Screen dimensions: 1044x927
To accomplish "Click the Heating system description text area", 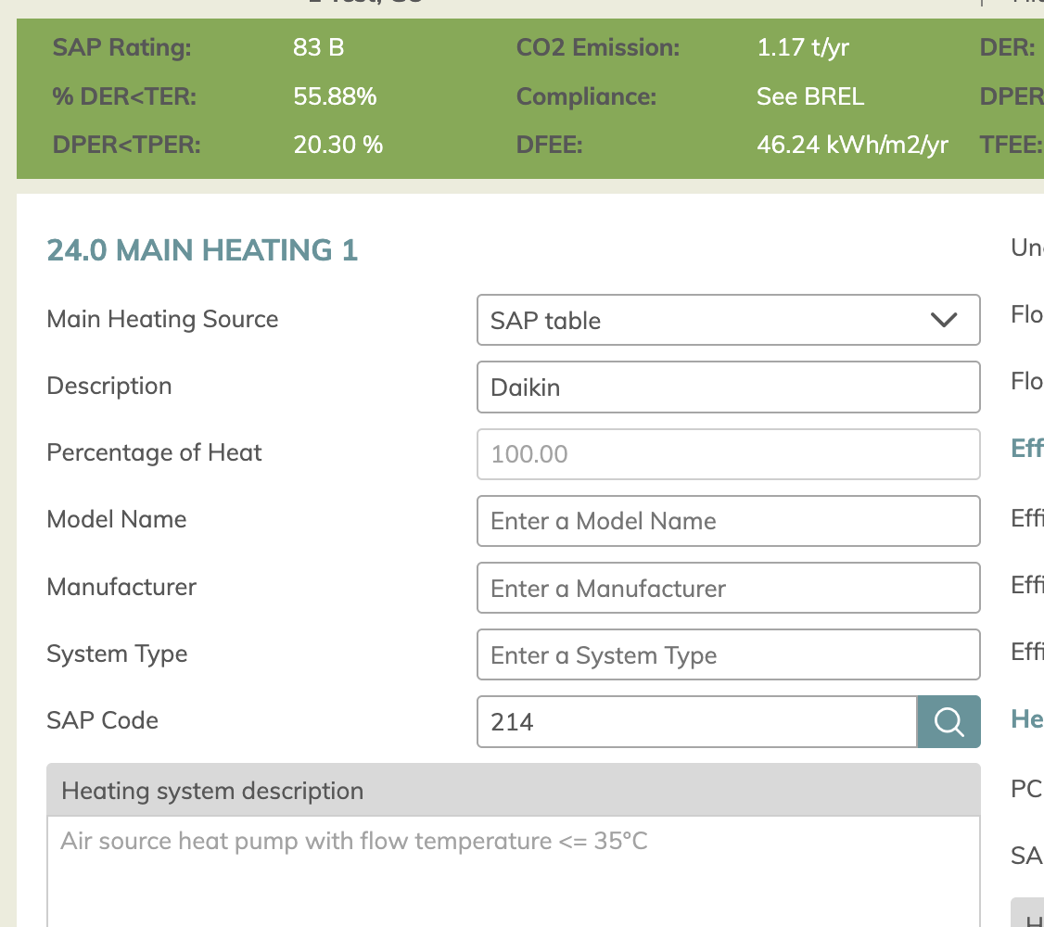I will 514,871.
